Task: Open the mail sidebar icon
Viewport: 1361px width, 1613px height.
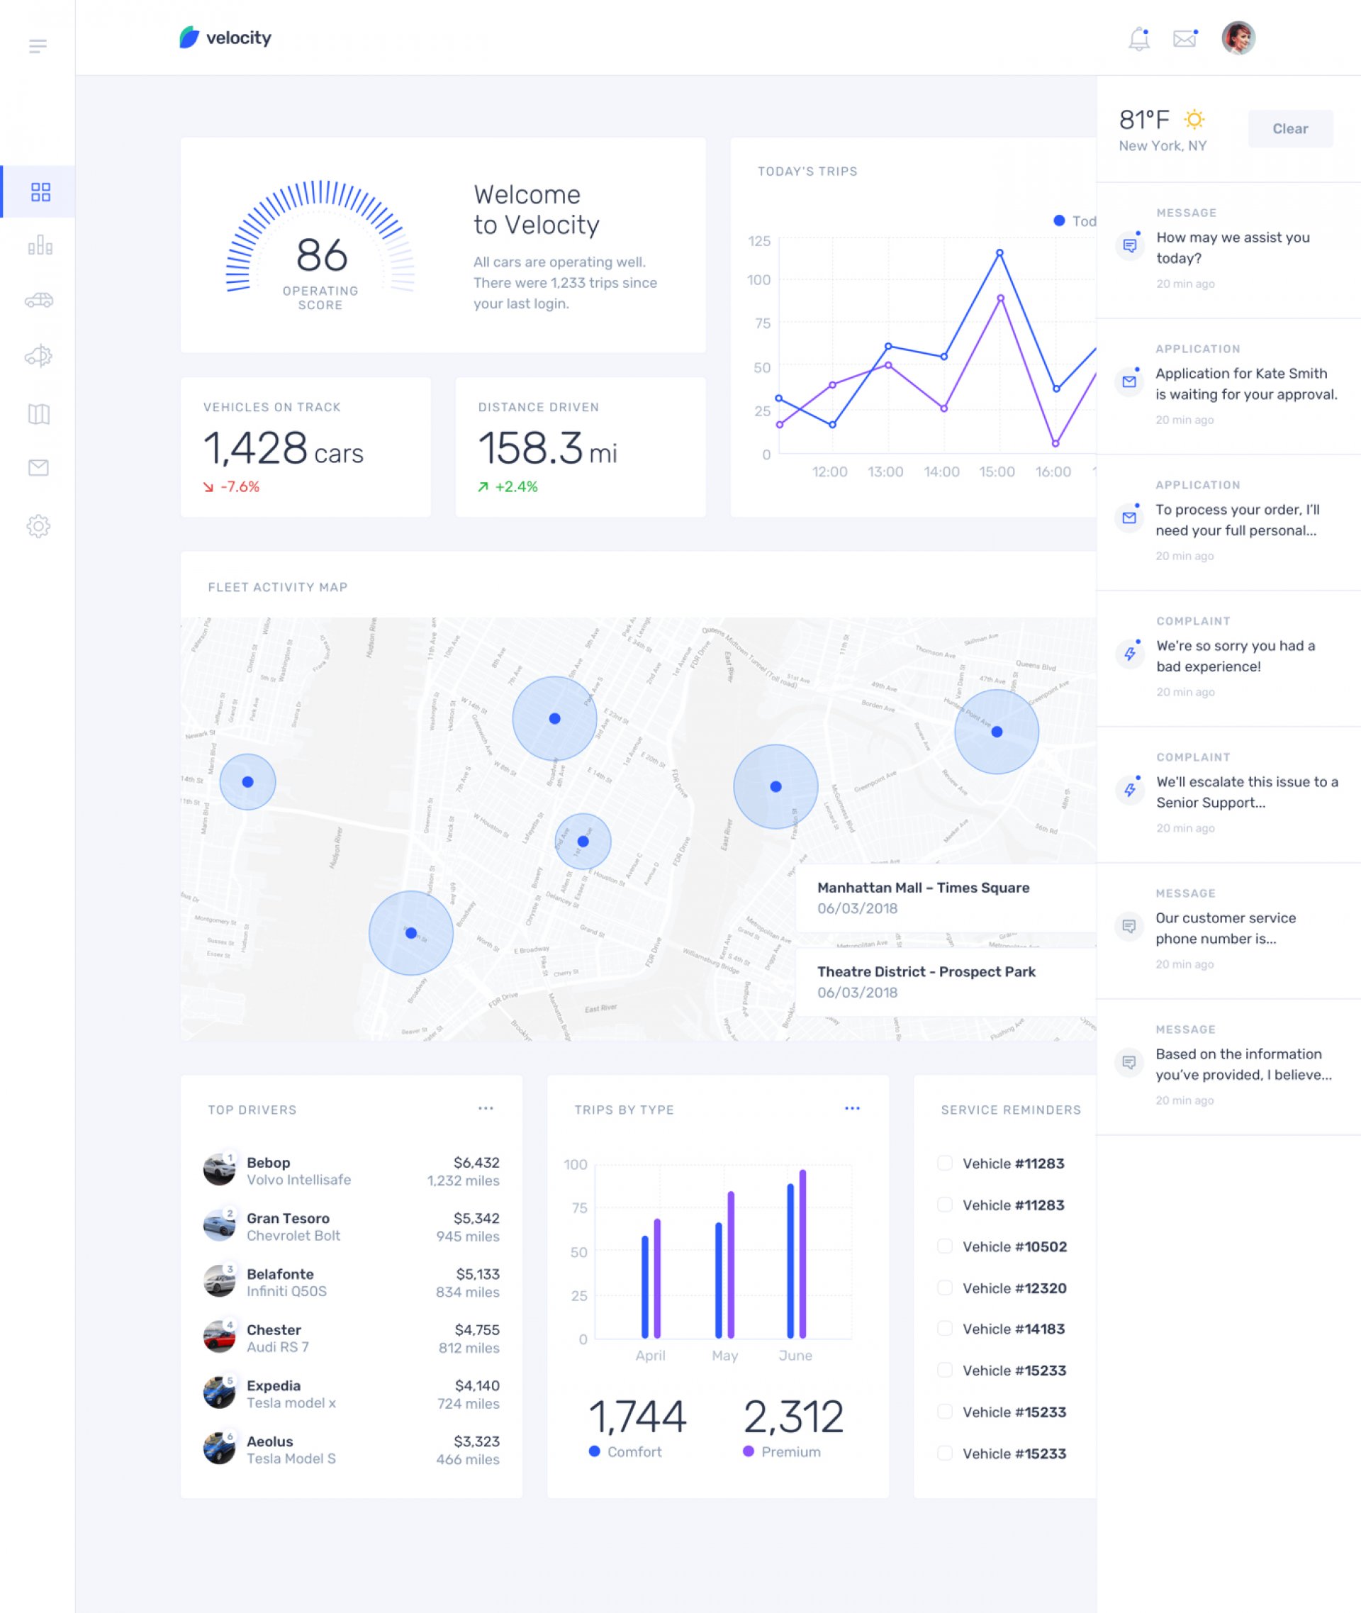Action: [38, 468]
